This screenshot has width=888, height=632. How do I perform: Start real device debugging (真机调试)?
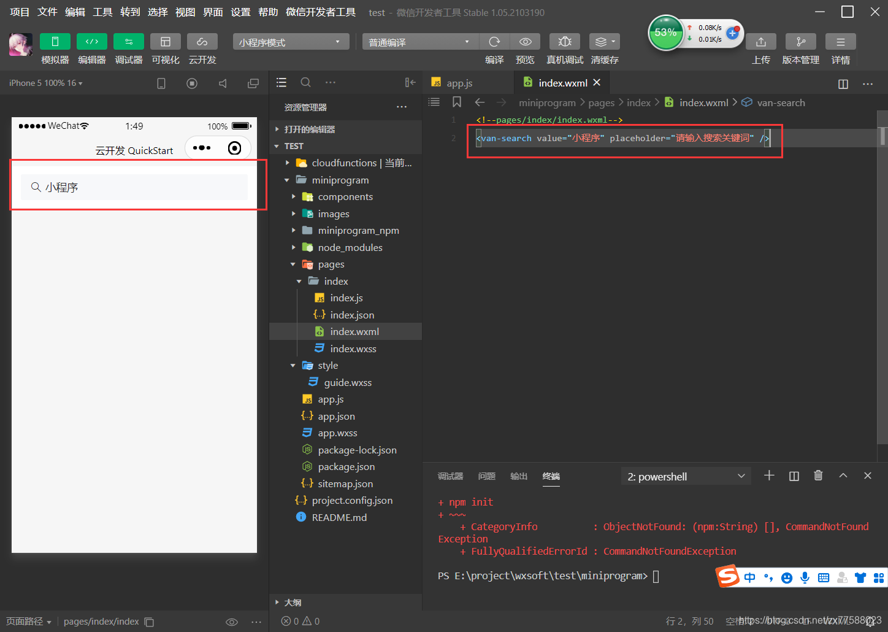(x=565, y=41)
